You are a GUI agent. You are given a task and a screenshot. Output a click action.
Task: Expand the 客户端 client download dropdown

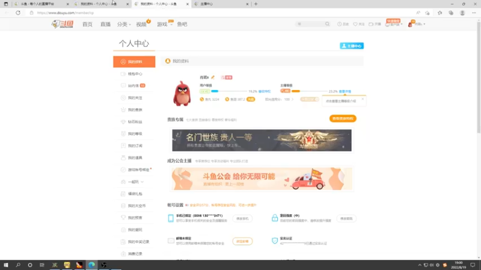[394, 24]
